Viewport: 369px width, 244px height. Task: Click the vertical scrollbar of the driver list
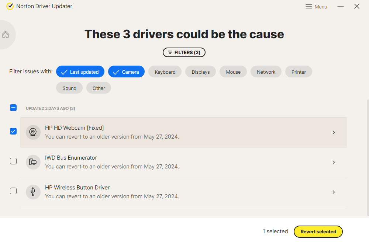point(368,157)
